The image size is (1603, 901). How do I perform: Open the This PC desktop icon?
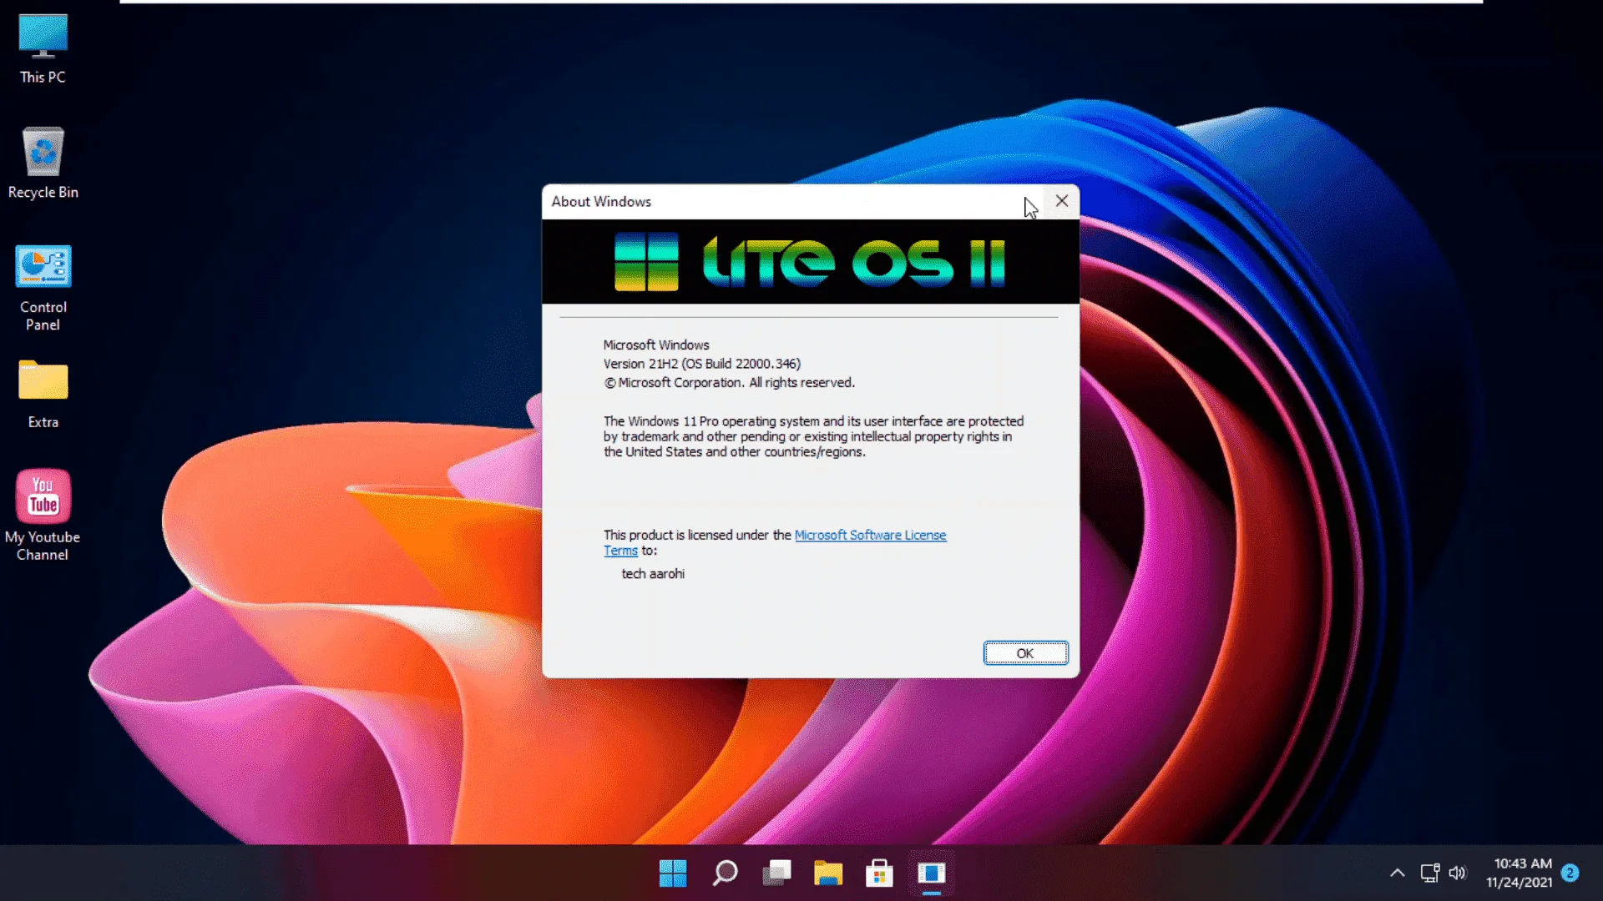click(x=43, y=49)
